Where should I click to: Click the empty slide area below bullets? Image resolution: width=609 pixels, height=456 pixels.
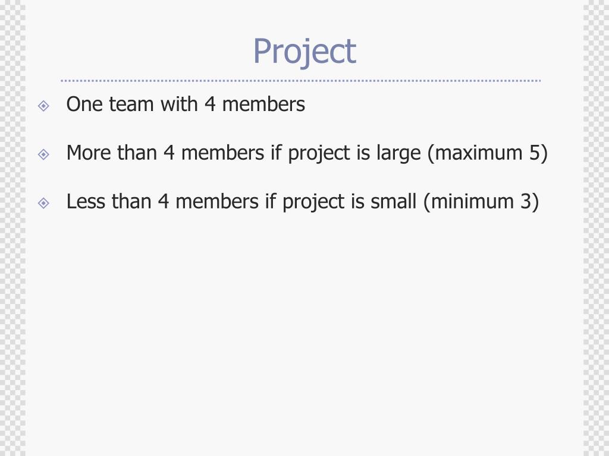click(304, 334)
